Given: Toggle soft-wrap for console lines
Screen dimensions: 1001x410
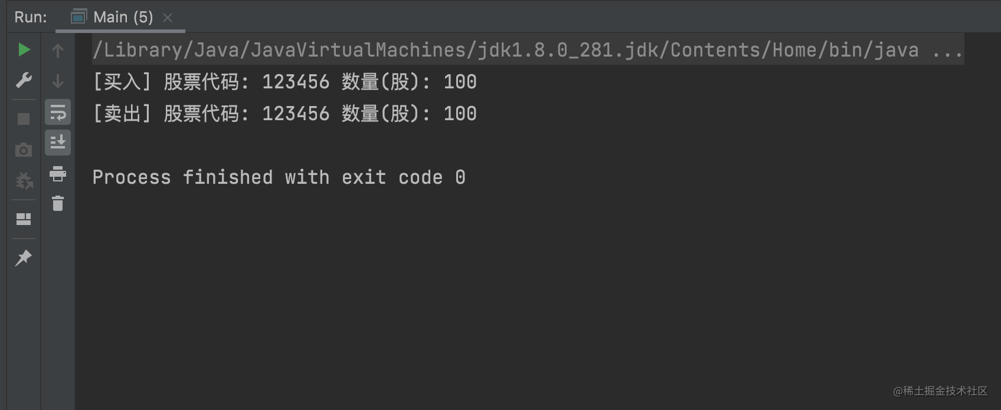Looking at the screenshot, I should (57, 112).
